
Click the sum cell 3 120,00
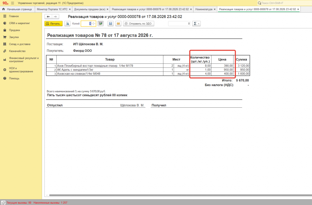pos(242,66)
